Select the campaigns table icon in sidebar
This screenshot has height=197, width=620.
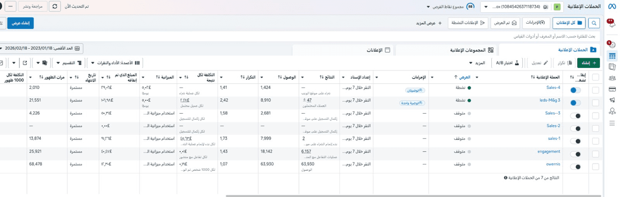612,56
